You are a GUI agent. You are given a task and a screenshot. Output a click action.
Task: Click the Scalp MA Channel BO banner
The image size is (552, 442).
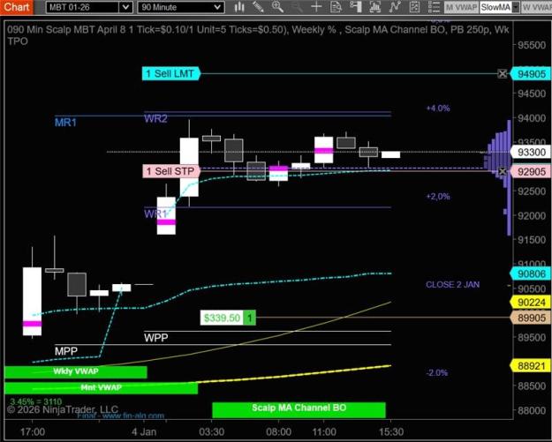point(299,409)
